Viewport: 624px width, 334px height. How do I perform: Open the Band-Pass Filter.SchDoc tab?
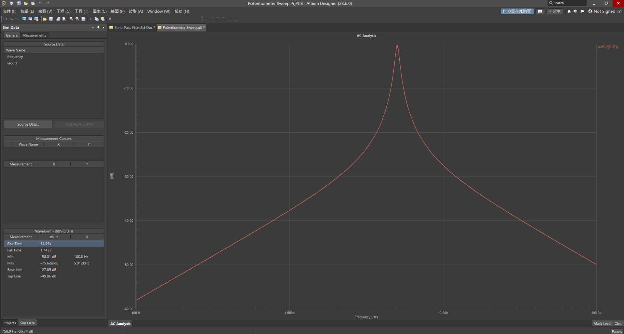[132, 28]
